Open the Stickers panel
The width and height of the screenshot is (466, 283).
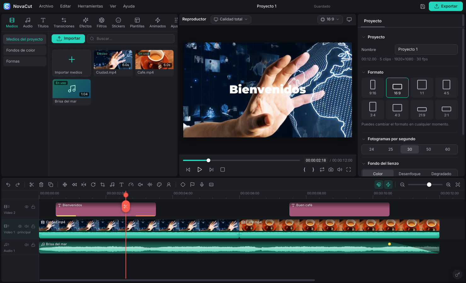pyautogui.click(x=118, y=23)
